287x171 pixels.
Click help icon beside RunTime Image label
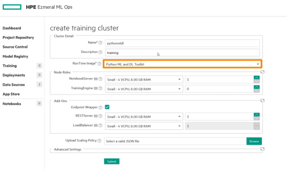(99, 64)
